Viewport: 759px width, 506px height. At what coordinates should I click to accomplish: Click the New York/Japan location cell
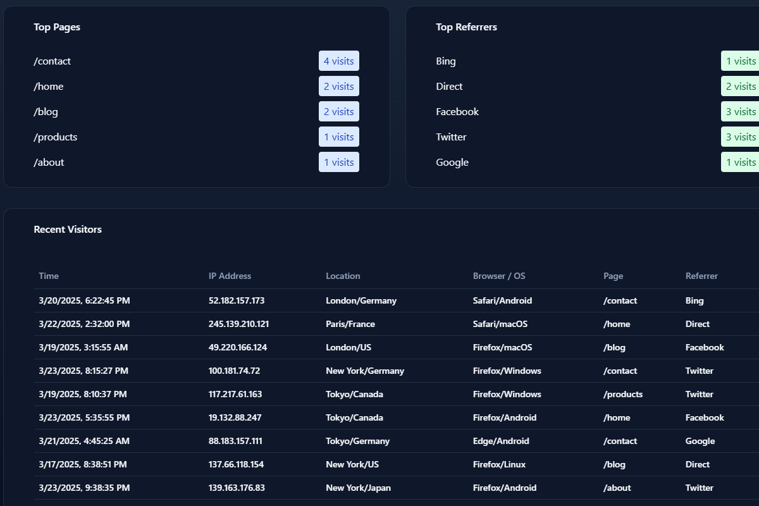(358, 488)
